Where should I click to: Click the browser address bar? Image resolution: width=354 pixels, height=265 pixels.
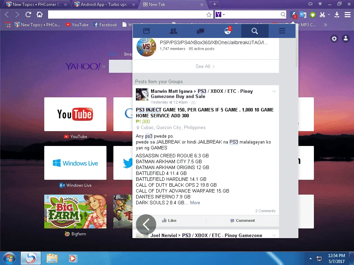pyautogui.click(x=127, y=14)
